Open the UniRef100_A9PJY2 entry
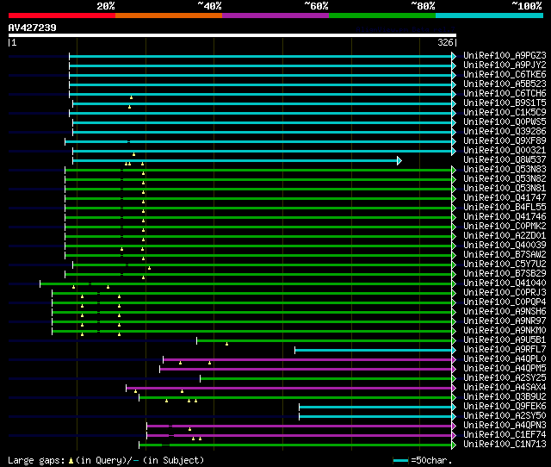 tap(505, 65)
